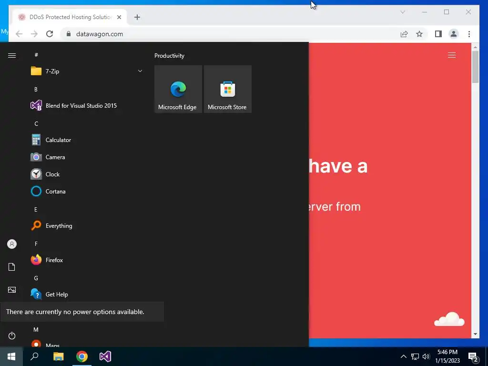
Task: Open Pictures from Start sidebar
Action: point(12,290)
